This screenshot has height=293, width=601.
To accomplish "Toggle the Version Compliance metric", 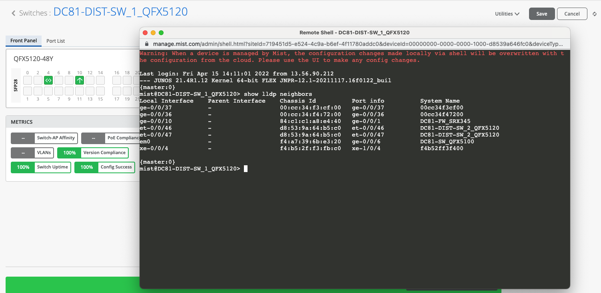I will point(93,153).
